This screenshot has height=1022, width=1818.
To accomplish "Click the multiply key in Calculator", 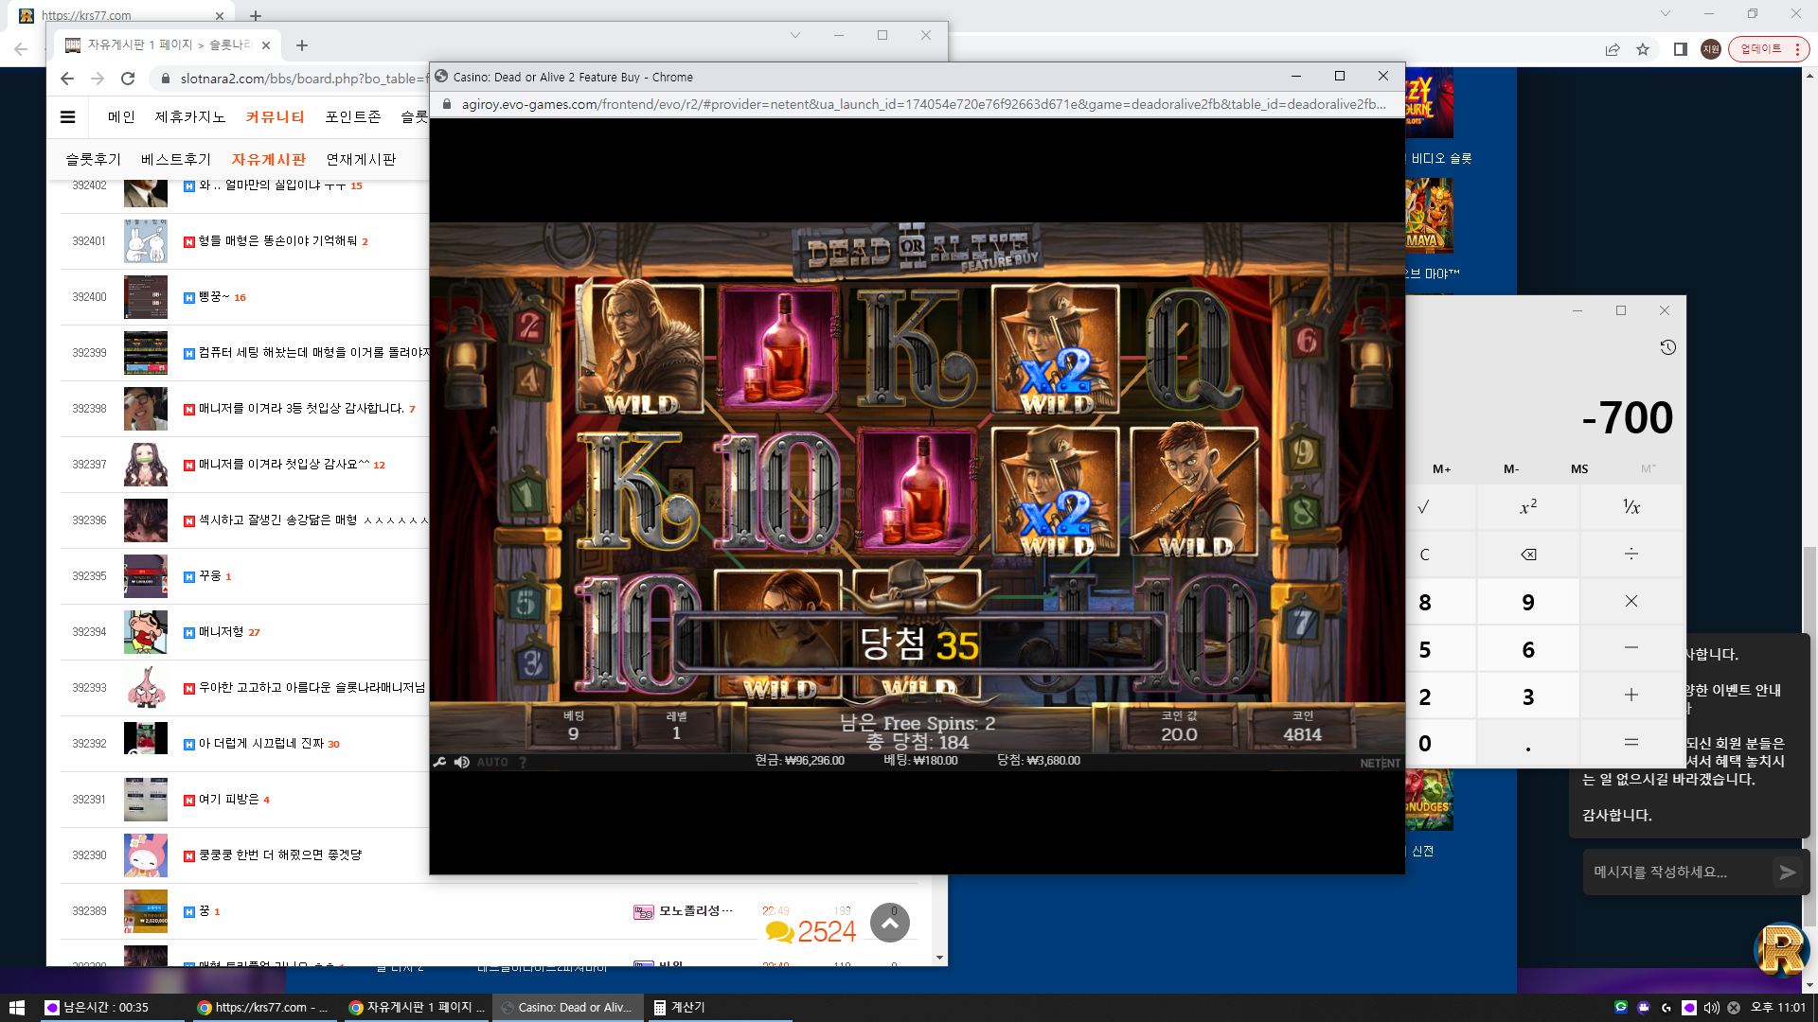I will (1631, 602).
